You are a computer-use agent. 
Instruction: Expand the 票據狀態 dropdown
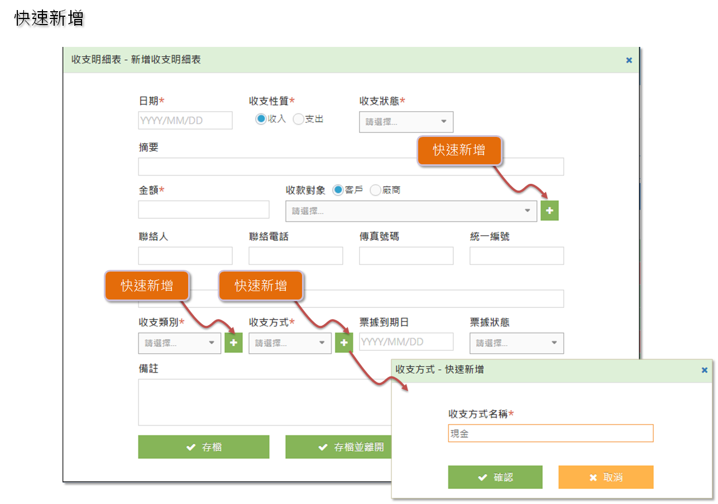(x=516, y=343)
